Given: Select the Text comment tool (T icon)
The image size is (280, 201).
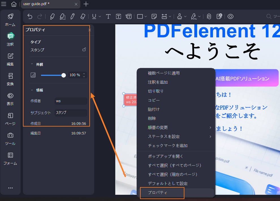Looking at the screenshot, I should pyautogui.click(x=108, y=16).
